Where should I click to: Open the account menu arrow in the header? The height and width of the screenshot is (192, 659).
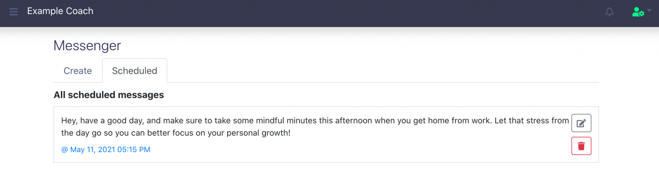click(650, 11)
